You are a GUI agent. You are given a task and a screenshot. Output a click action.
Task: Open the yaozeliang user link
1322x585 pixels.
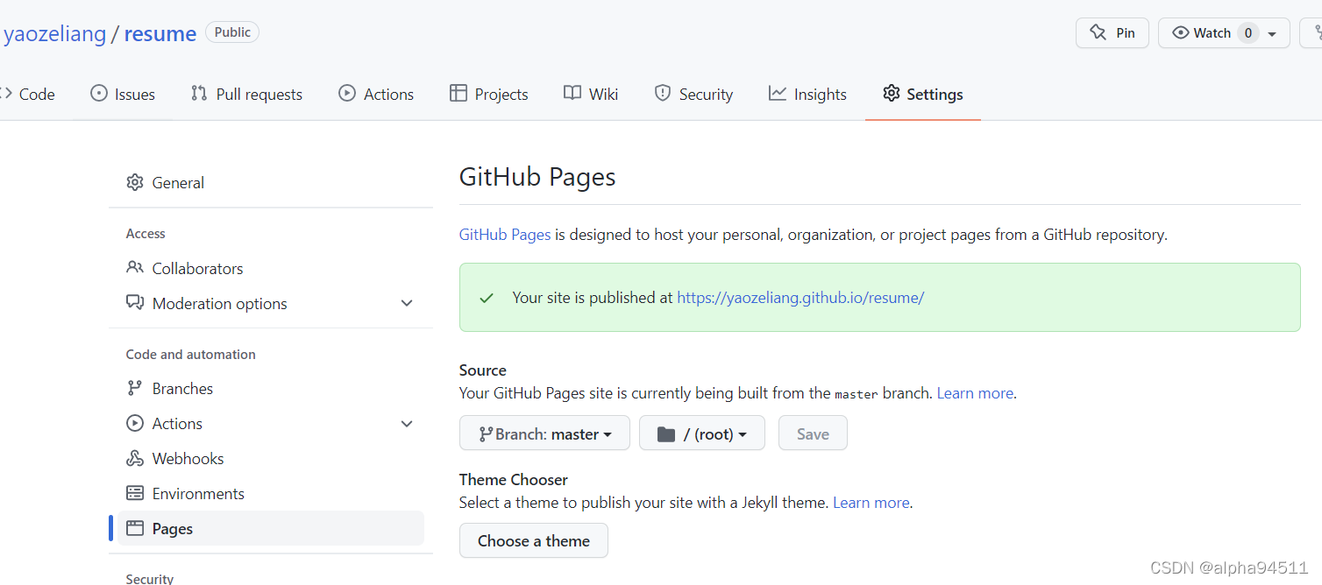pyautogui.click(x=55, y=33)
